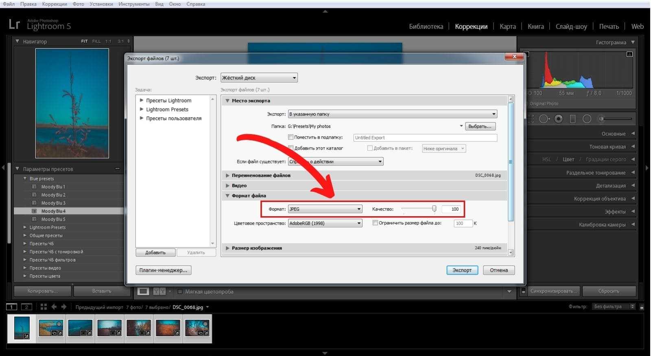Click the 'Плагин-менеджер...' button

pos(163,270)
